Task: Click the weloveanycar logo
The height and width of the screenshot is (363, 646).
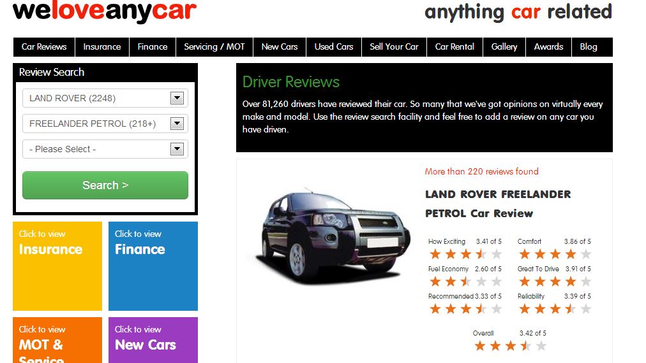Action: click(x=105, y=11)
